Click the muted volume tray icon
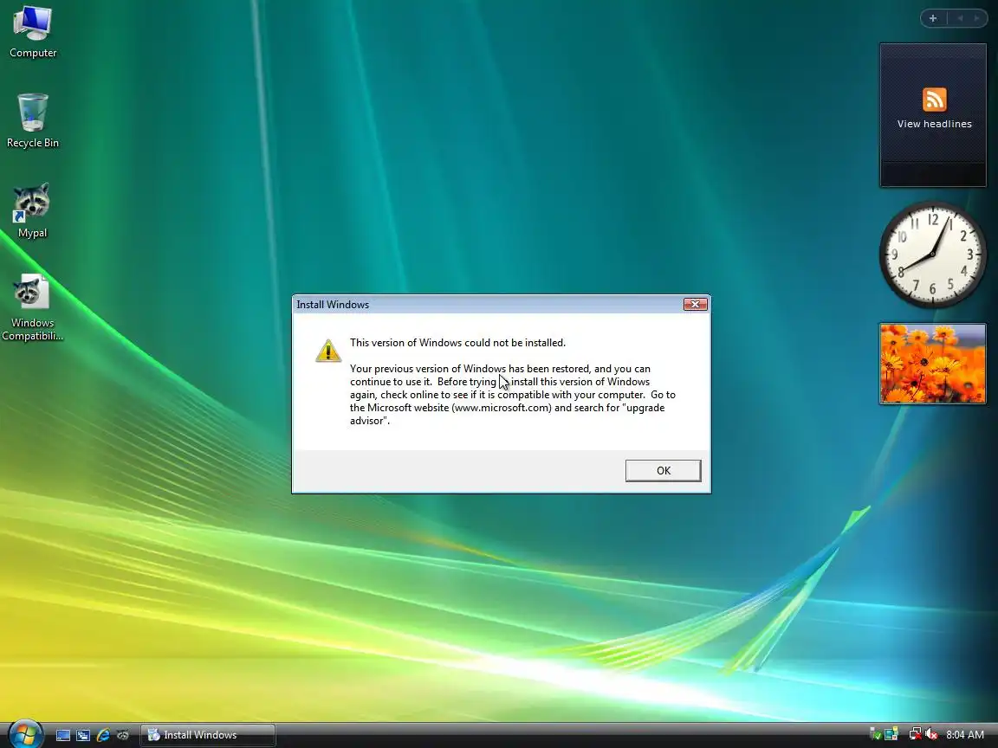Screen dimensions: 998x748 tap(931, 735)
